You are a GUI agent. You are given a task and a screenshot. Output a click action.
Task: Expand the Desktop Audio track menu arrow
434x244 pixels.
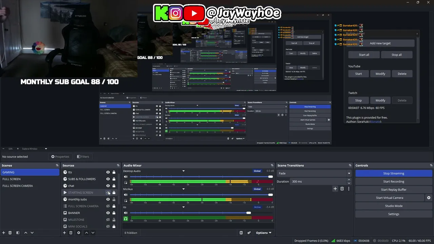[183, 171]
